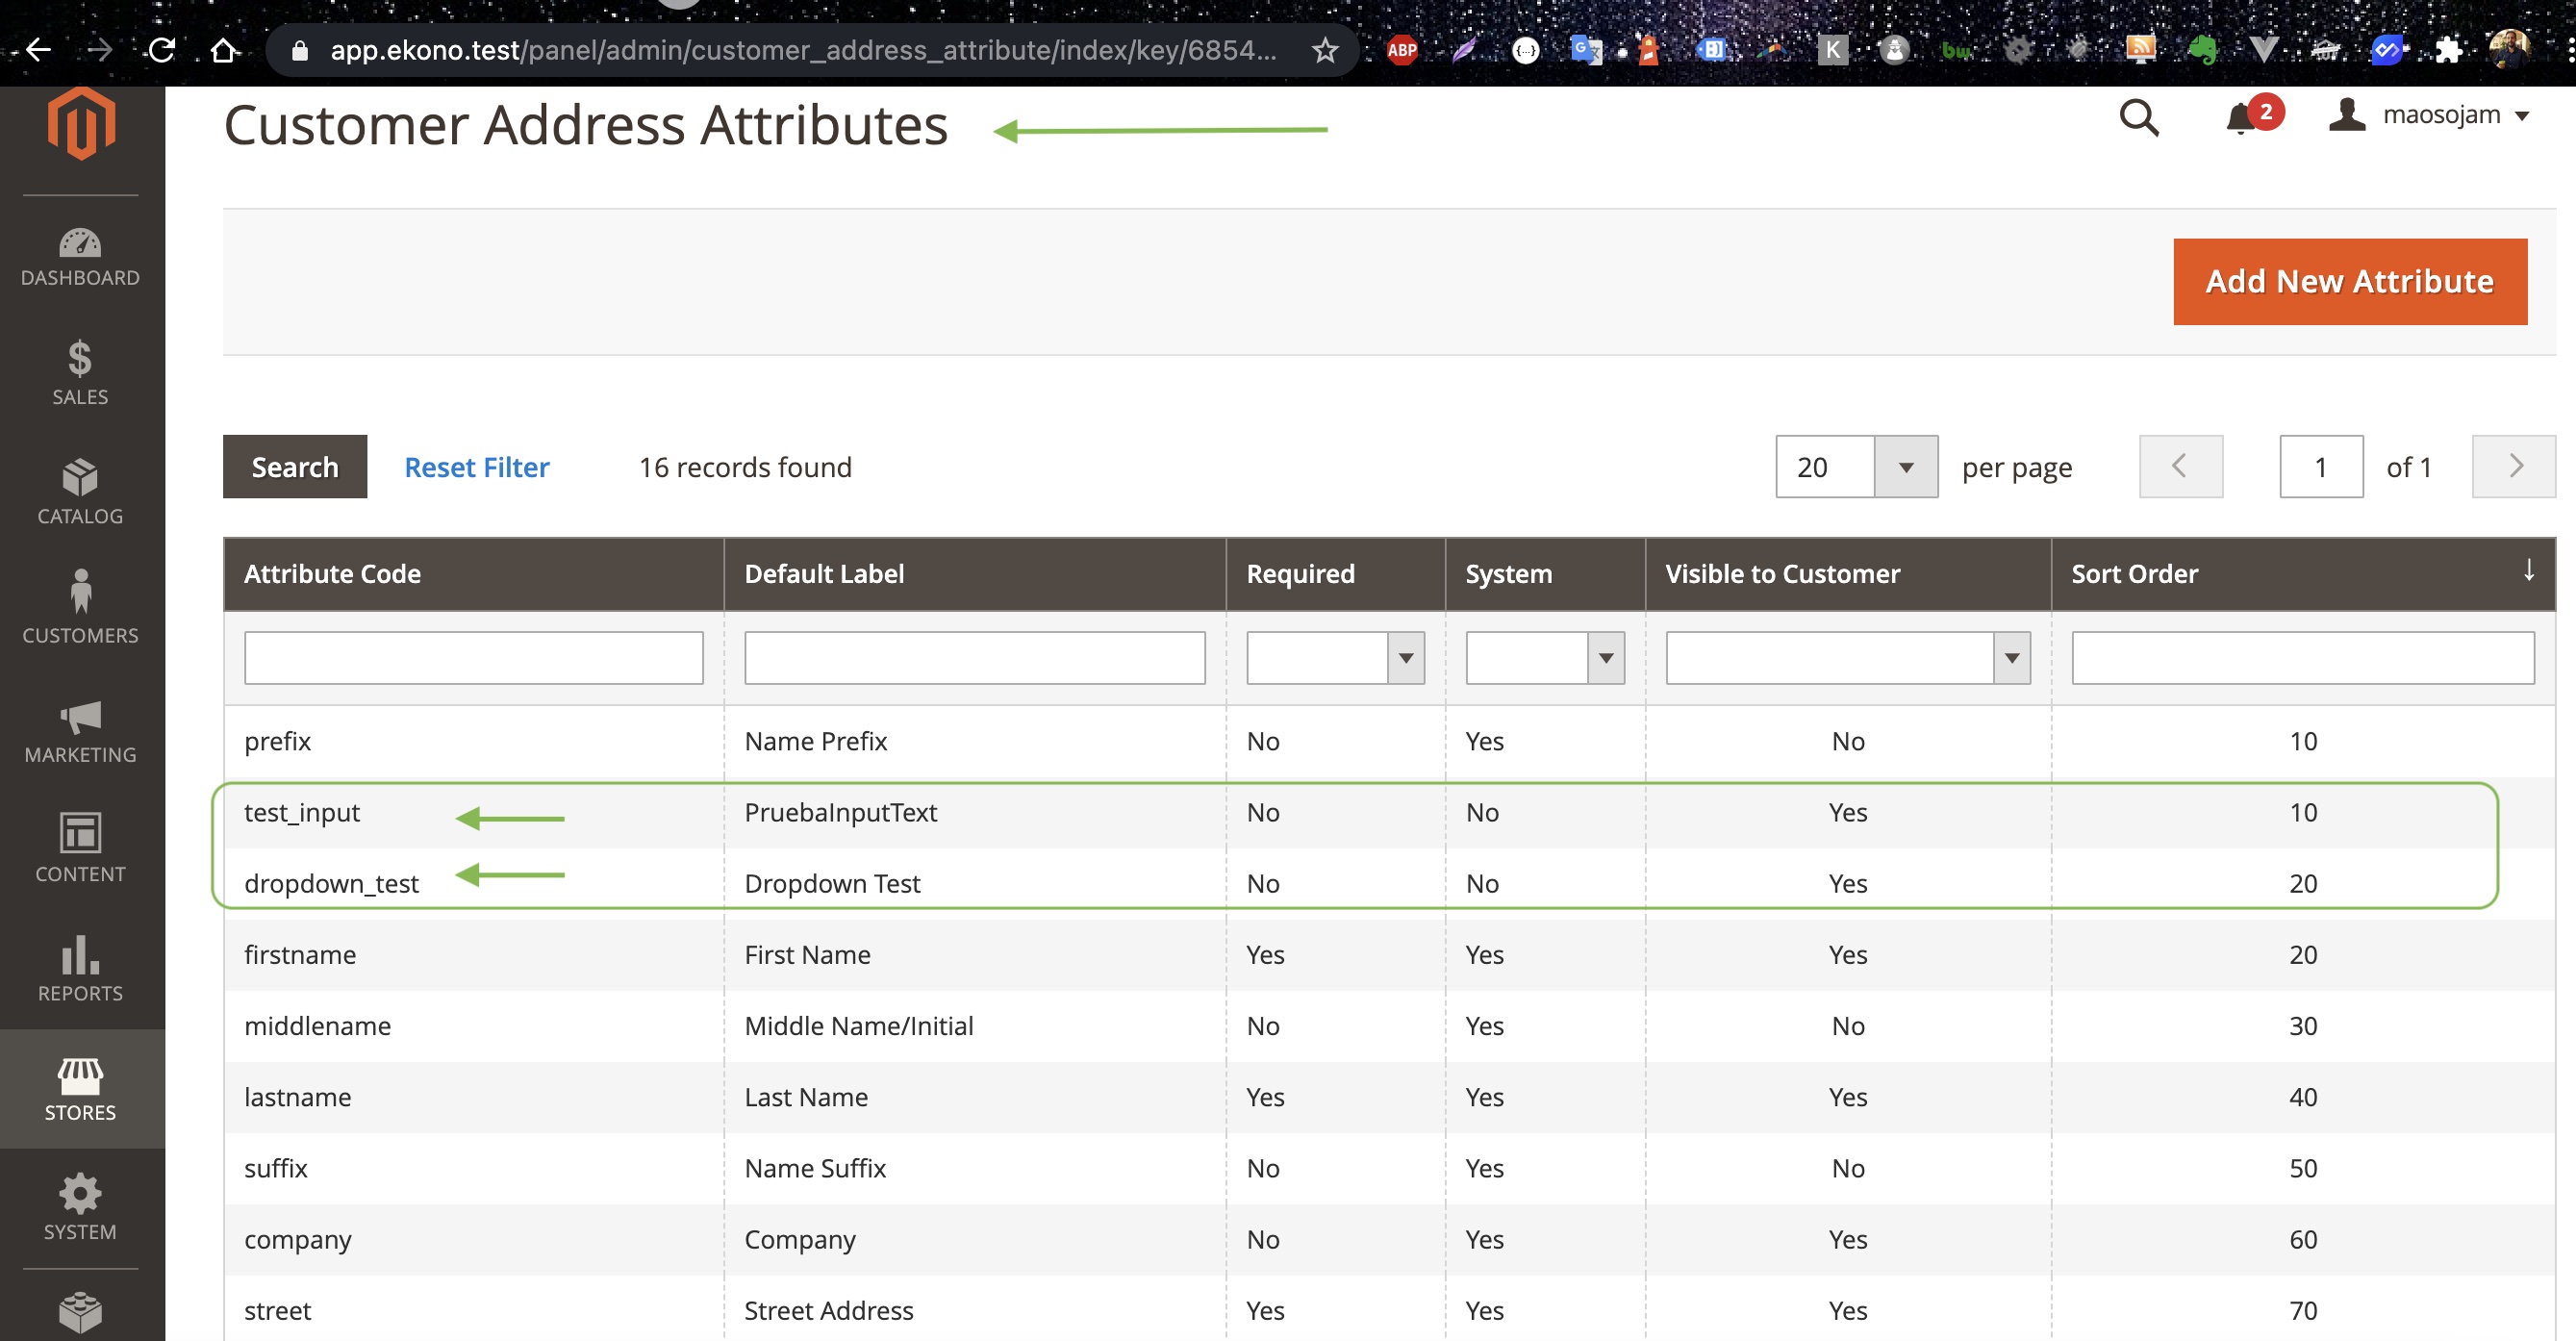This screenshot has height=1341, width=2576.
Task: Open the Content sidebar menu
Action: pyautogui.click(x=80, y=848)
